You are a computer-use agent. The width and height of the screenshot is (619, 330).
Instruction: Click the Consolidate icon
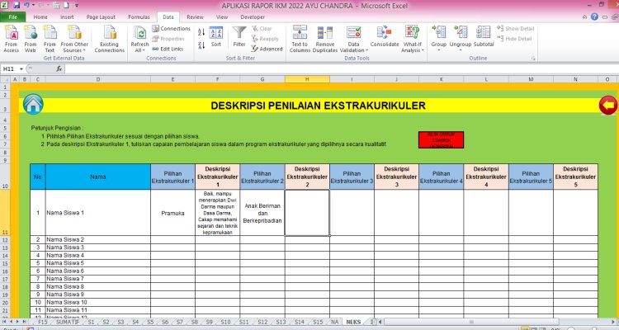(x=385, y=35)
